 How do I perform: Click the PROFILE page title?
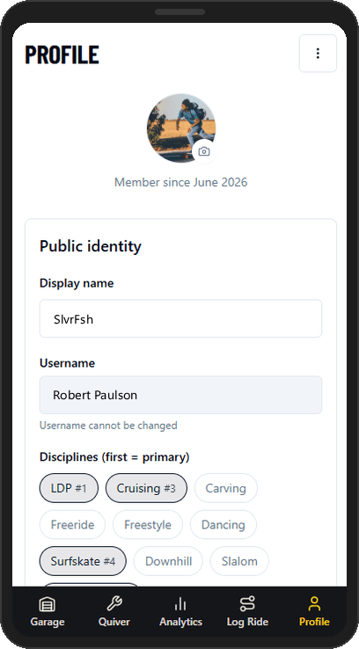(62, 55)
